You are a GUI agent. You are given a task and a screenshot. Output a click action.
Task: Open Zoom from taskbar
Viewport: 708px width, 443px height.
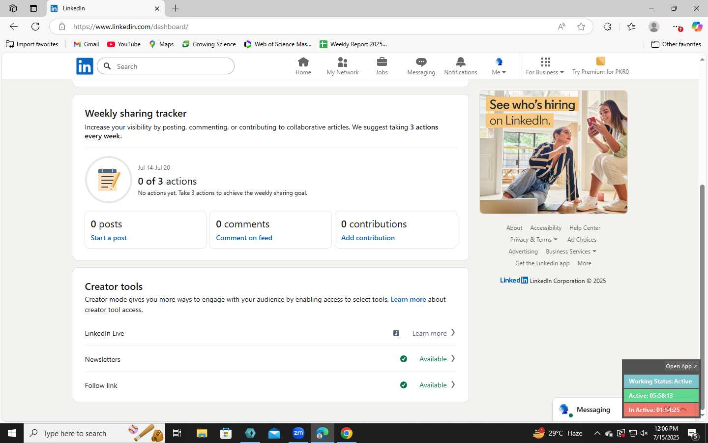click(x=298, y=433)
